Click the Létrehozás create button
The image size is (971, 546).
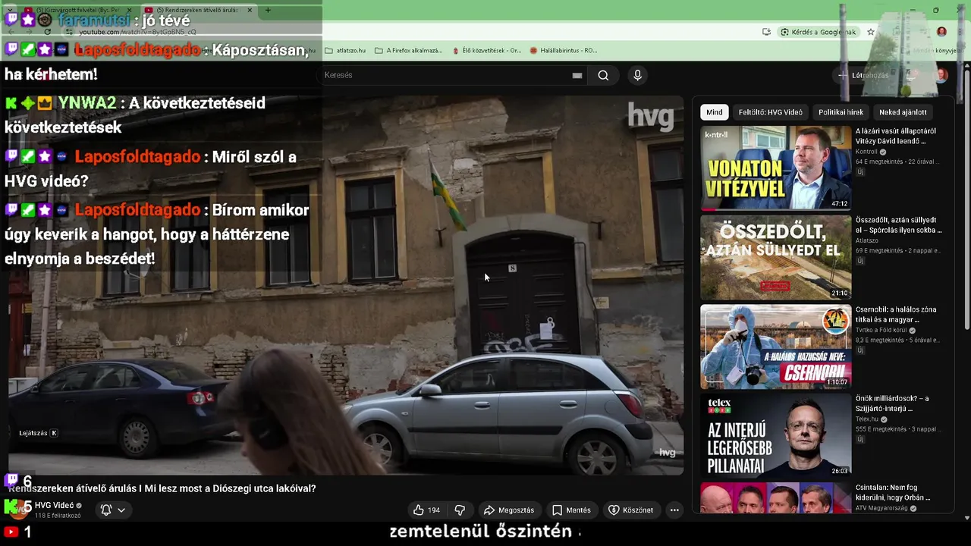click(864, 75)
